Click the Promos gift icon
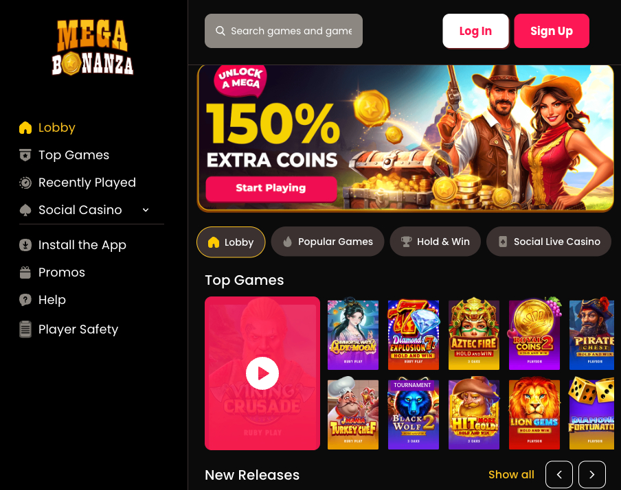Image resolution: width=621 pixels, height=490 pixels. [x=25, y=272]
